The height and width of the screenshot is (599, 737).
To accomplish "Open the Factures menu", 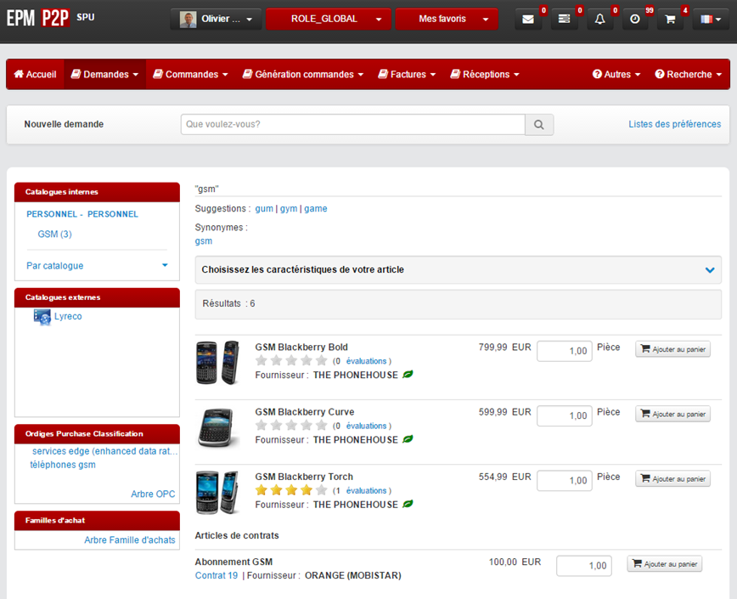I will (x=407, y=74).
